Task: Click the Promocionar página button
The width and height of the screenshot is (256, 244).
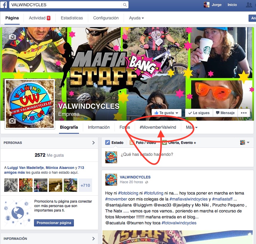Action: point(54,223)
